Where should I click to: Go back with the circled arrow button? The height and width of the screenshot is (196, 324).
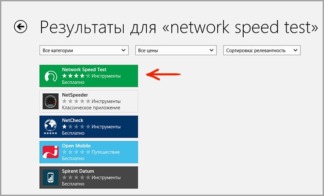pos(21,27)
